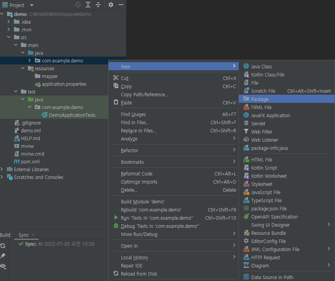This screenshot has height=281, width=335.
Task: Choose Find Usages from context menu
Action: [x=133, y=114]
